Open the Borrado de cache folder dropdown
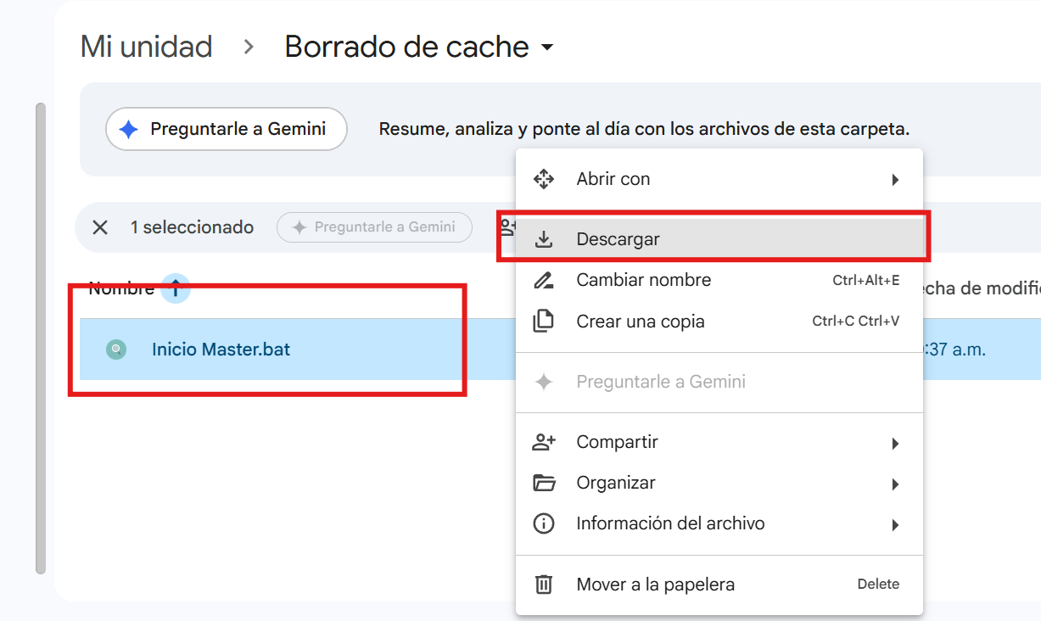 547,48
